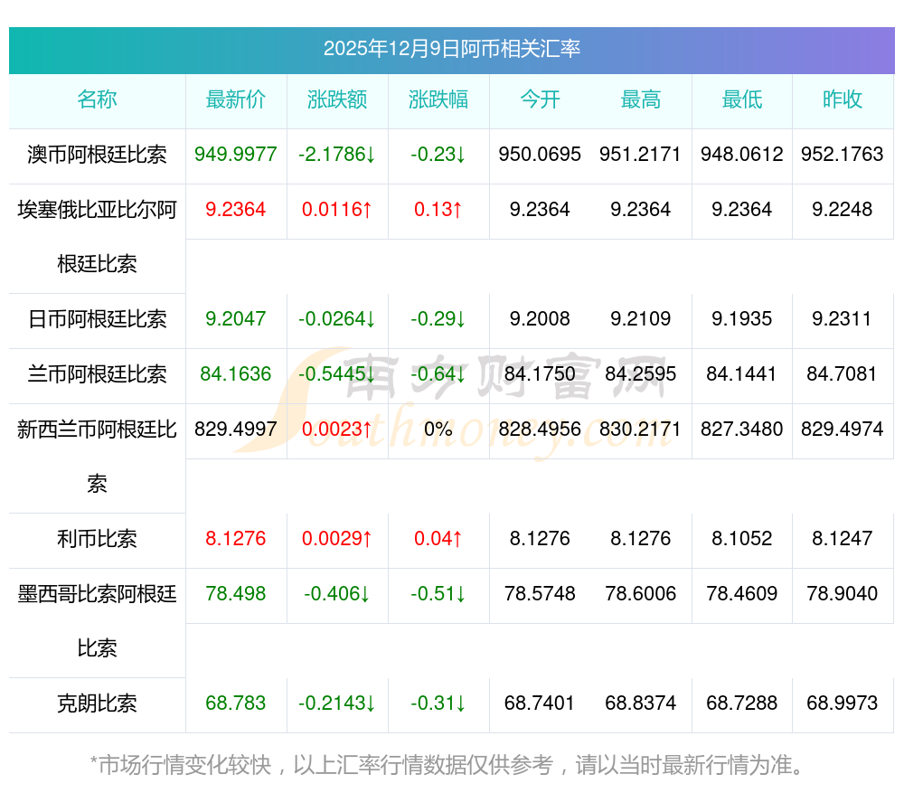Open the 克朗比索 row name

click(x=97, y=703)
